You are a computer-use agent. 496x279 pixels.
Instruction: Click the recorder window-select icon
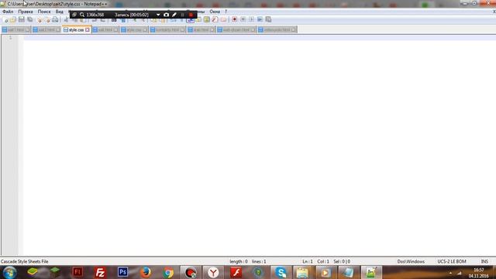pos(74,15)
